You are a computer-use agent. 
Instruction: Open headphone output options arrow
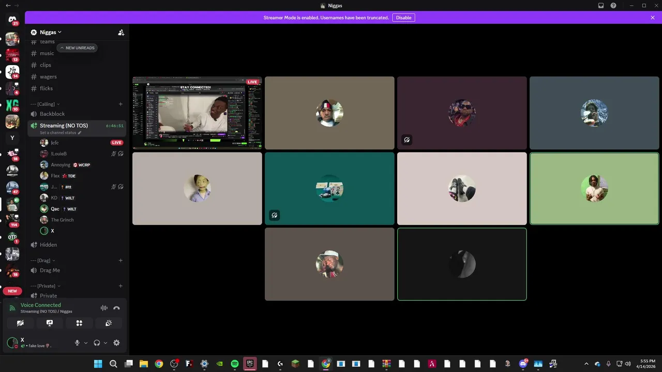click(x=106, y=343)
